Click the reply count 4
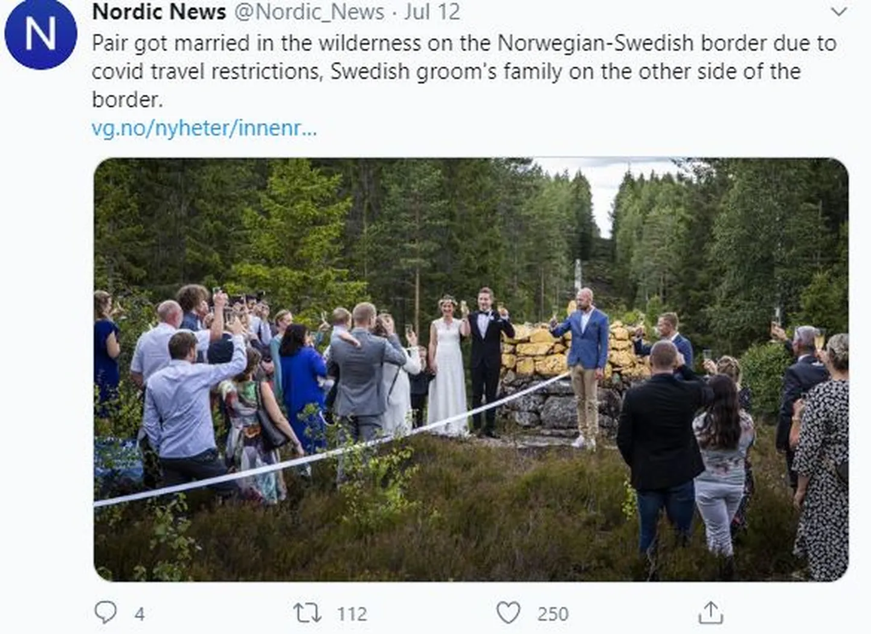The height and width of the screenshot is (634, 871). click(x=140, y=614)
